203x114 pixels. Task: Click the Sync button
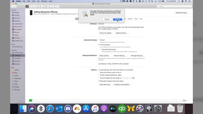[x=185, y=100]
